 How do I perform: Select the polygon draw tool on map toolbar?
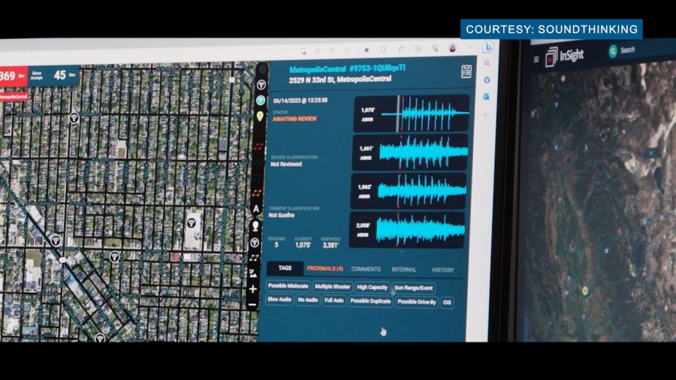[x=254, y=257]
